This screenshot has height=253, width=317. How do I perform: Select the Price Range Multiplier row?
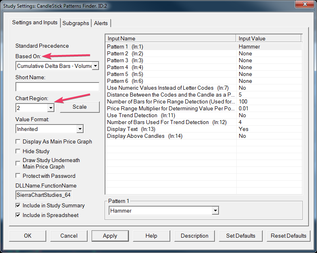pos(204,108)
